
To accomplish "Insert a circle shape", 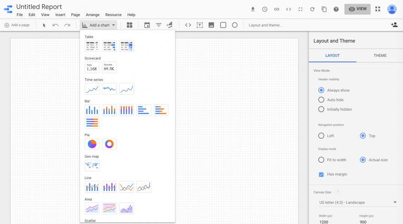I will pyautogui.click(x=234, y=25).
